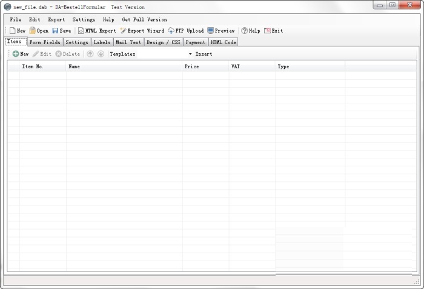Open the Get Full Version menu
The height and width of the screenshot is (289, 424).
pos(144,20)
